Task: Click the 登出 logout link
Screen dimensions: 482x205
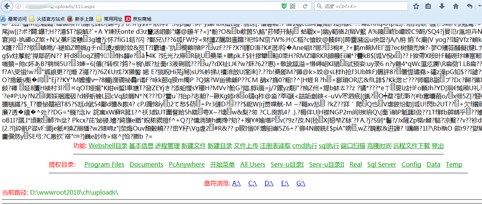Action: click(438, 145)
